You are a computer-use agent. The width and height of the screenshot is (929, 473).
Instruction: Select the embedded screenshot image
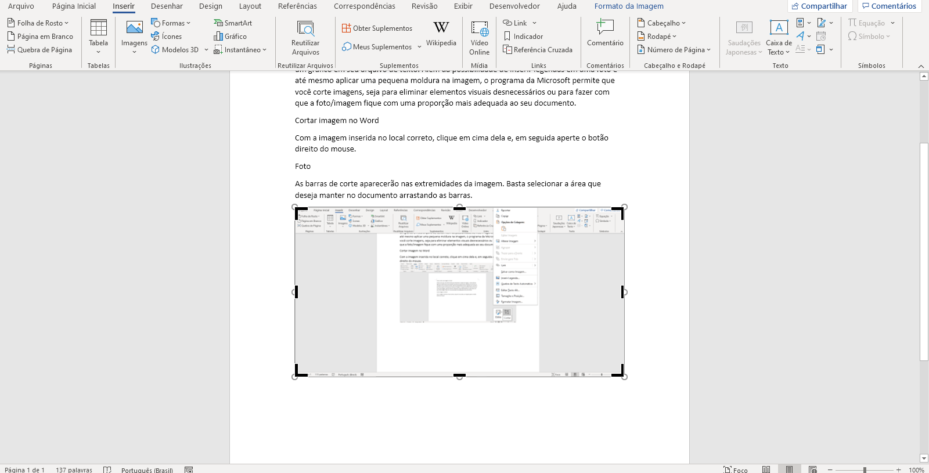click(x=459, y=292)
